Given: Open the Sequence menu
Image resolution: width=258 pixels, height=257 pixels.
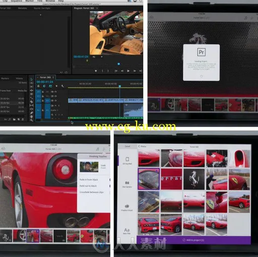Looking at the screenshot, I should click(16, 1).
